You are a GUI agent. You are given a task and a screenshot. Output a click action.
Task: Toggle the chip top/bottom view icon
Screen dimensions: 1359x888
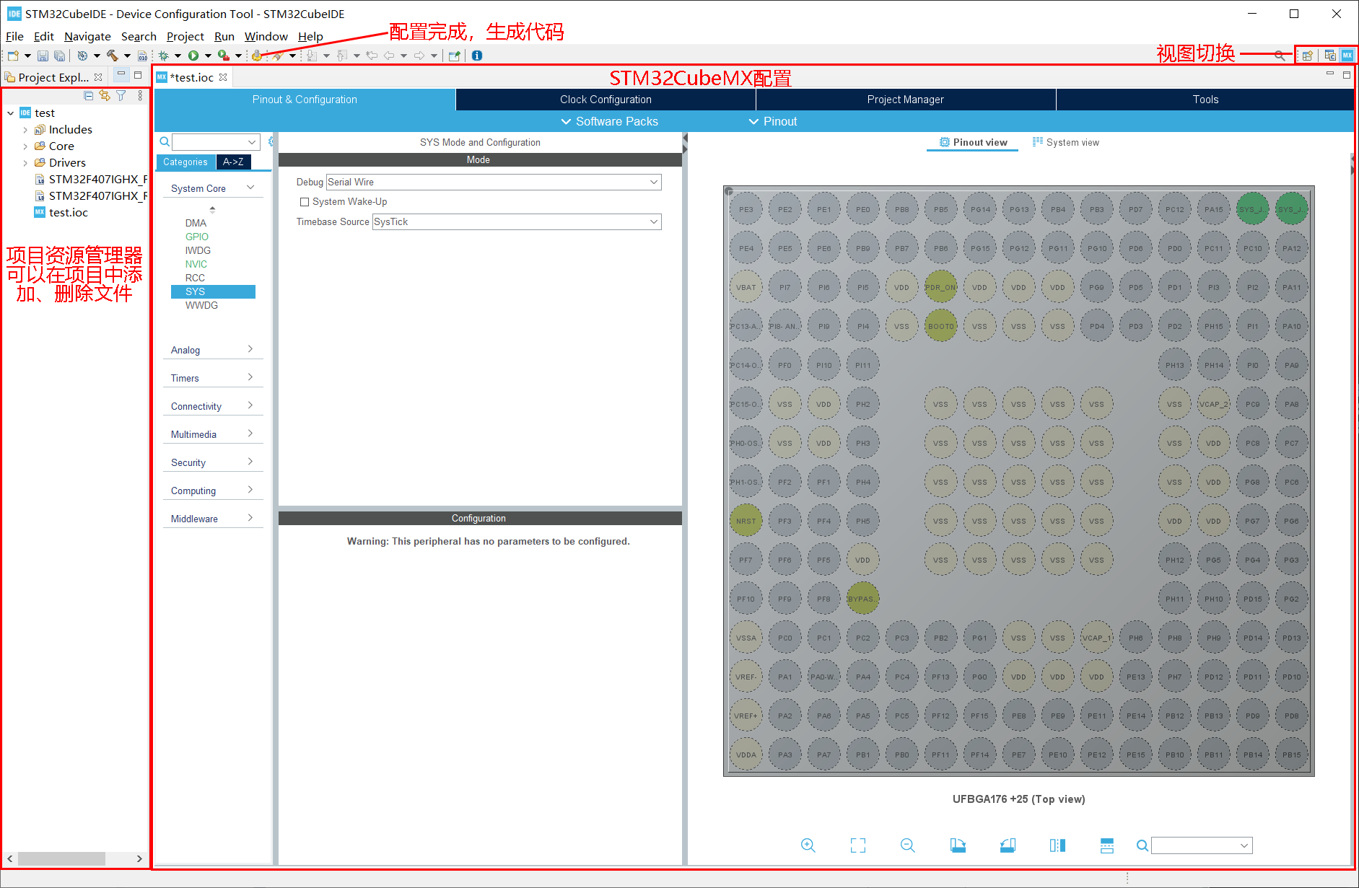(1107, 845)
